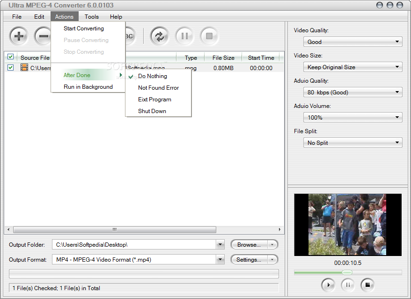Viewport: 411px width, 299px height.
Task: Open the Audio Volume dropdown showing 100%
Action: (x=353, y=117)
